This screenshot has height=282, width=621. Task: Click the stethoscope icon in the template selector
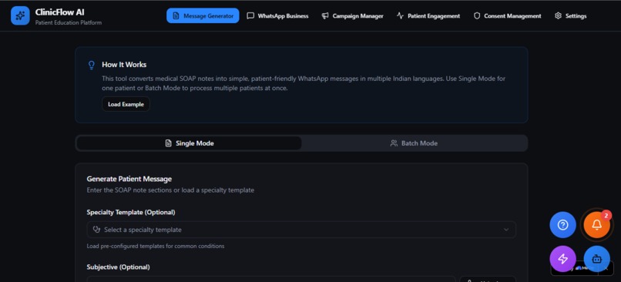(96, 230)
